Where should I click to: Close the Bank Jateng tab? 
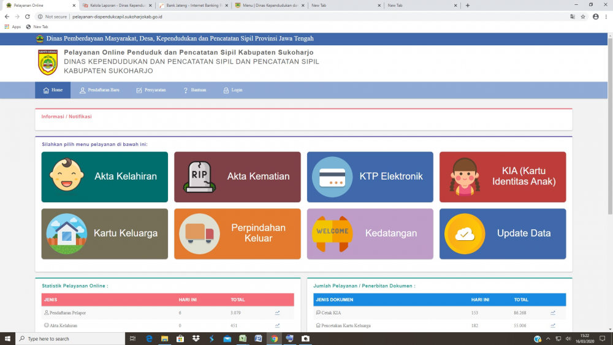[226, 6]
